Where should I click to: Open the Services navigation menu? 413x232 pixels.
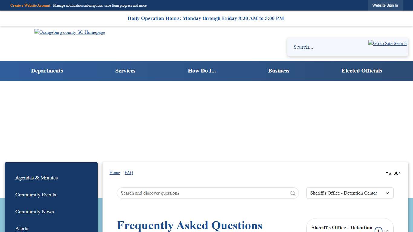point(125,71)
